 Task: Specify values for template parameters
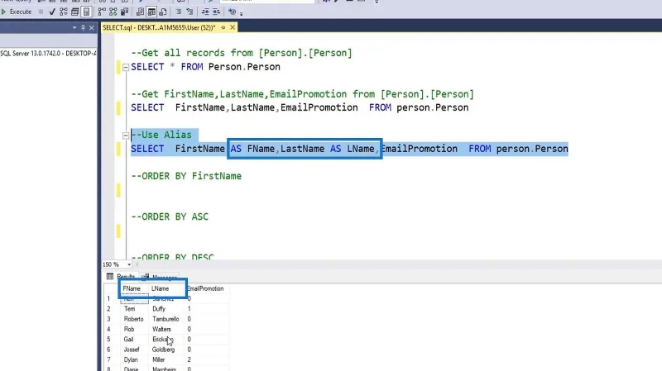click(232, 12)
